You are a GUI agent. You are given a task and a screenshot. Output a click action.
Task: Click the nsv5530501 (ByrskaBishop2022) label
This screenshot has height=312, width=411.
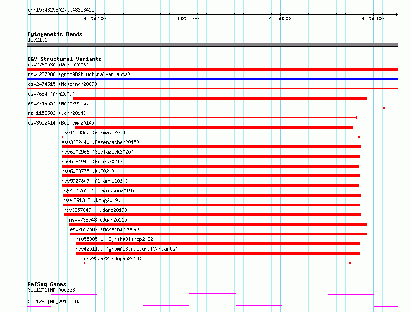click(x=115, y=239)
